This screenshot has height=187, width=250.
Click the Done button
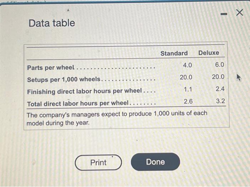[x=155, y=162]
